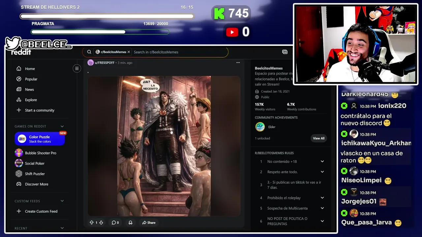Open Social Poker game icon
The width and height of the screenshot is (422, 237).
[19, 163]
